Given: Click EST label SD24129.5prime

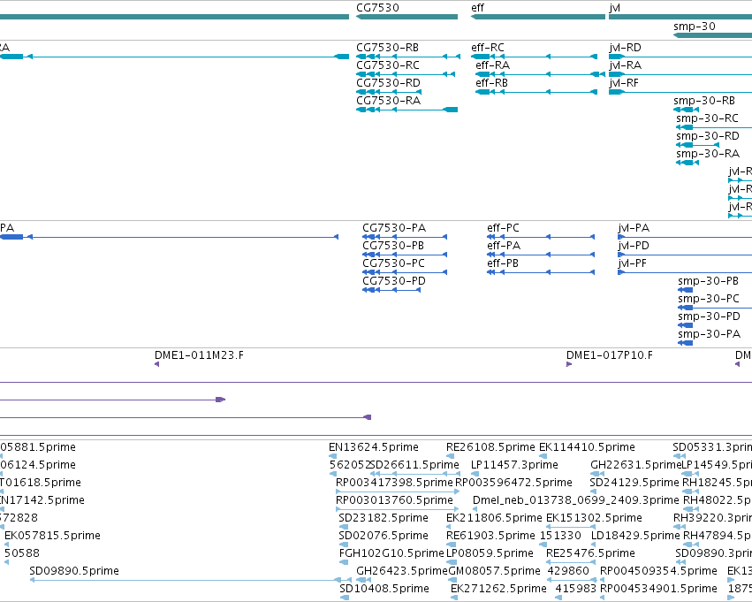Looking at the screenshot, I should pos(634,483).
